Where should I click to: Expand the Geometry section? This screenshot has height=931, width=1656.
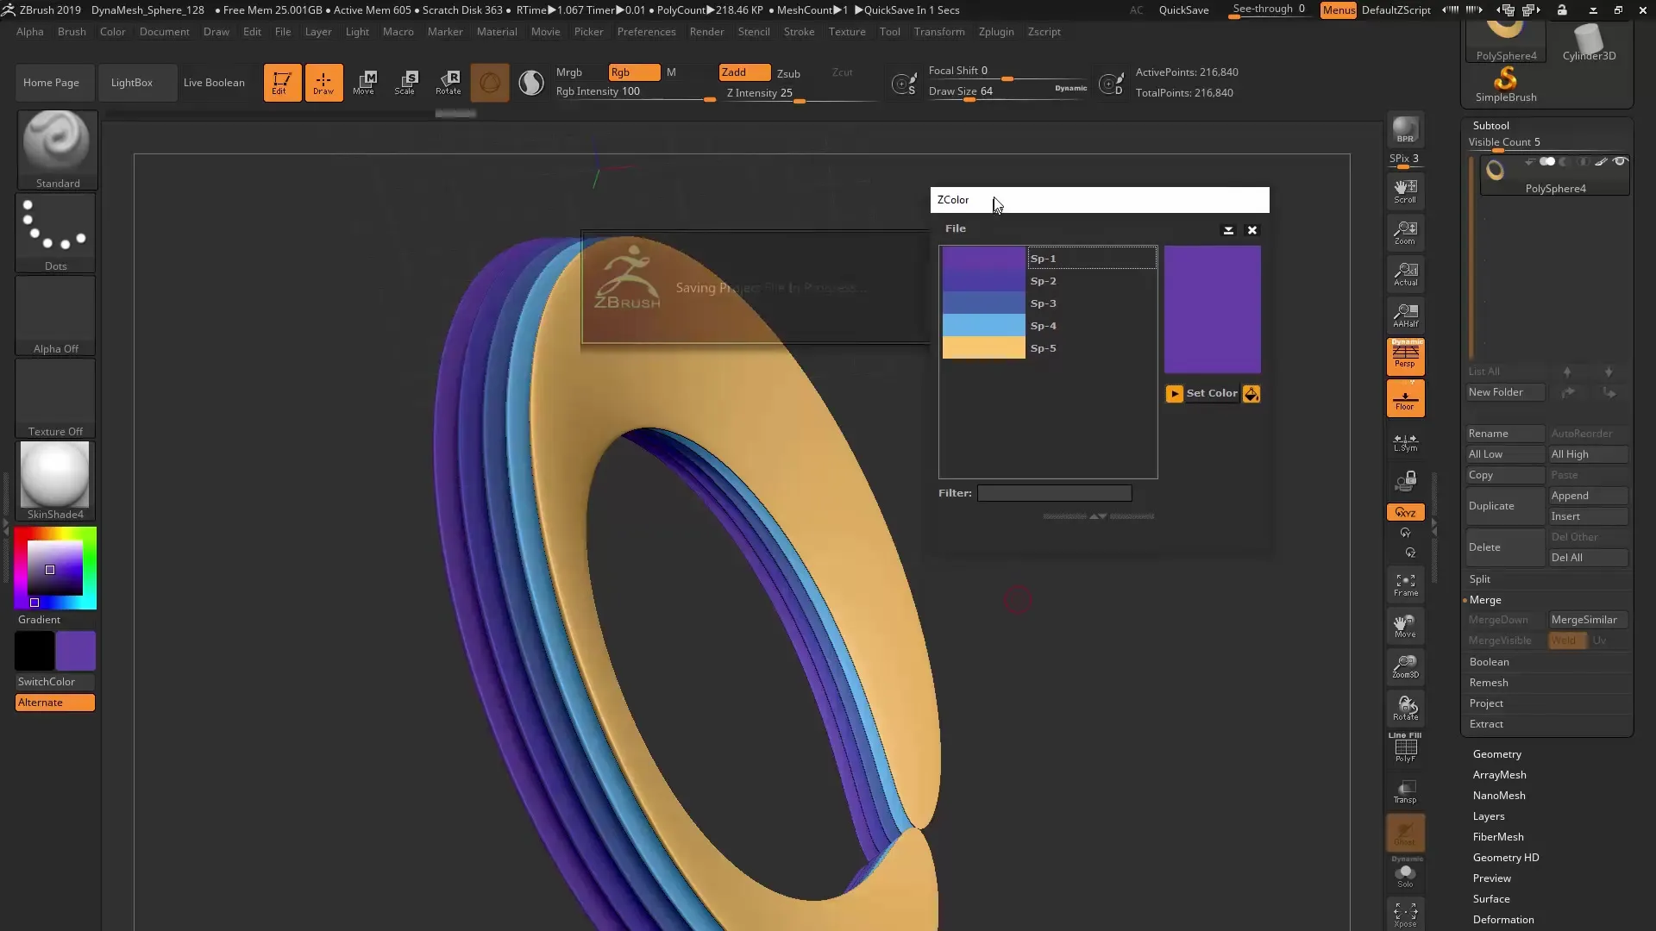pyautogui.click(x=1496, y=754)
